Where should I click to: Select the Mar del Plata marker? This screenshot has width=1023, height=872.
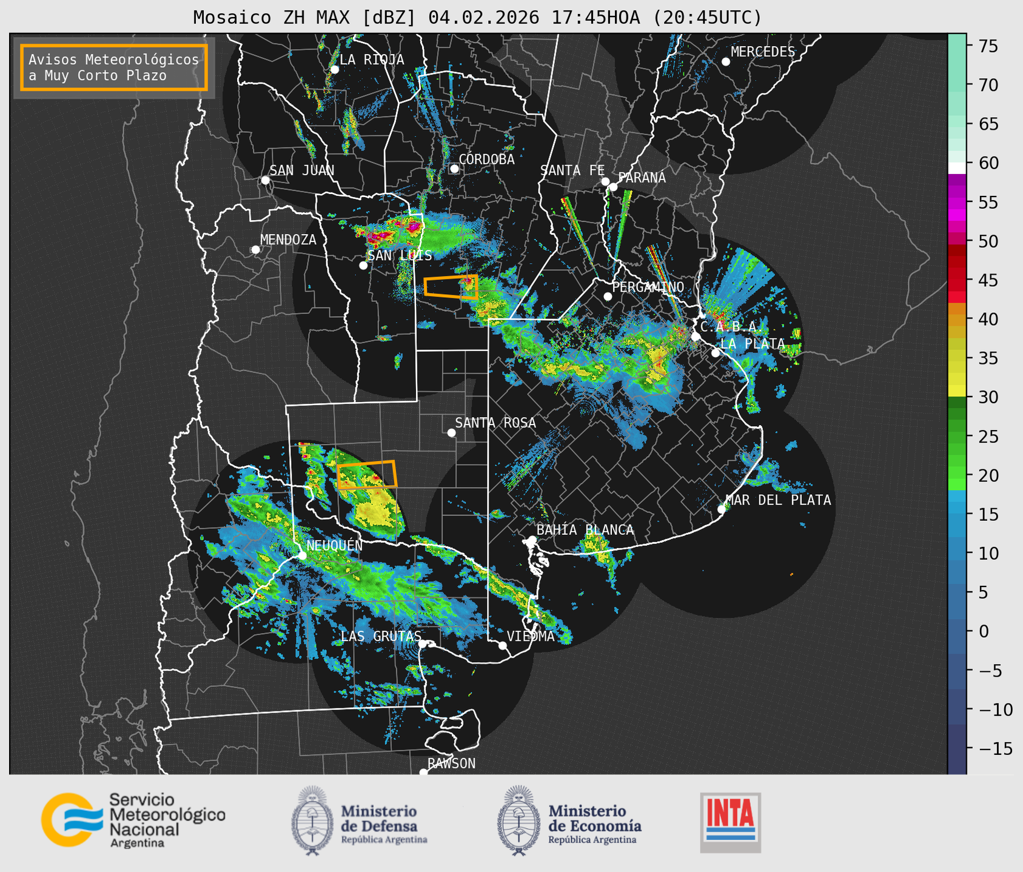(x=721, y=509)
